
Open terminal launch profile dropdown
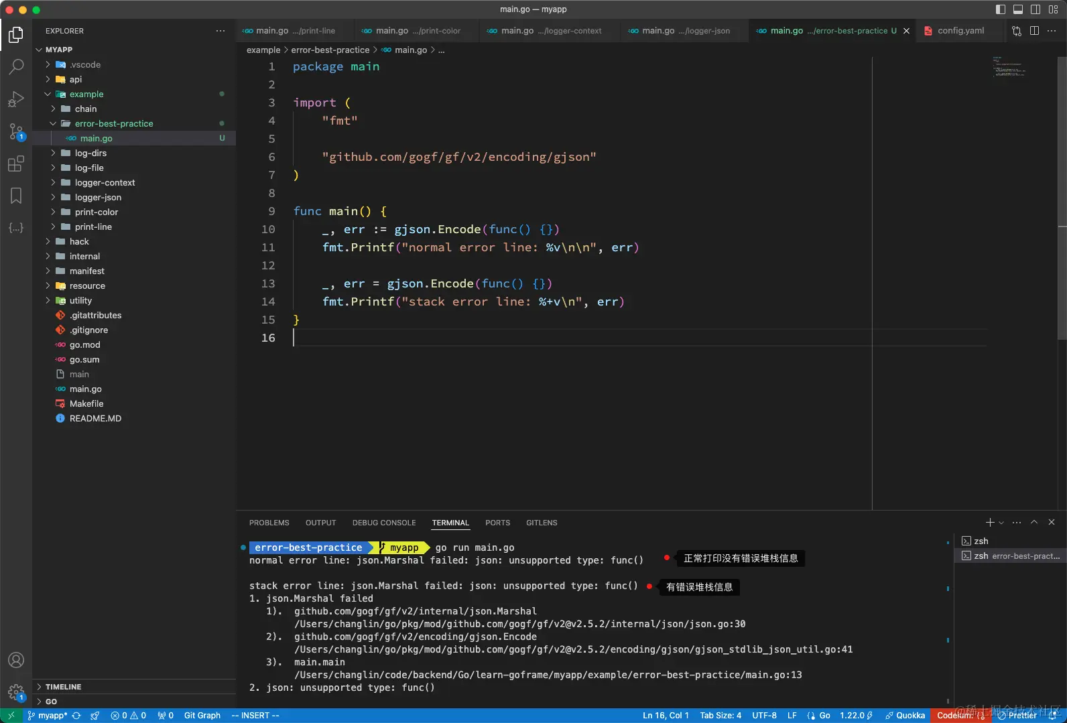tap(1001, 523)
